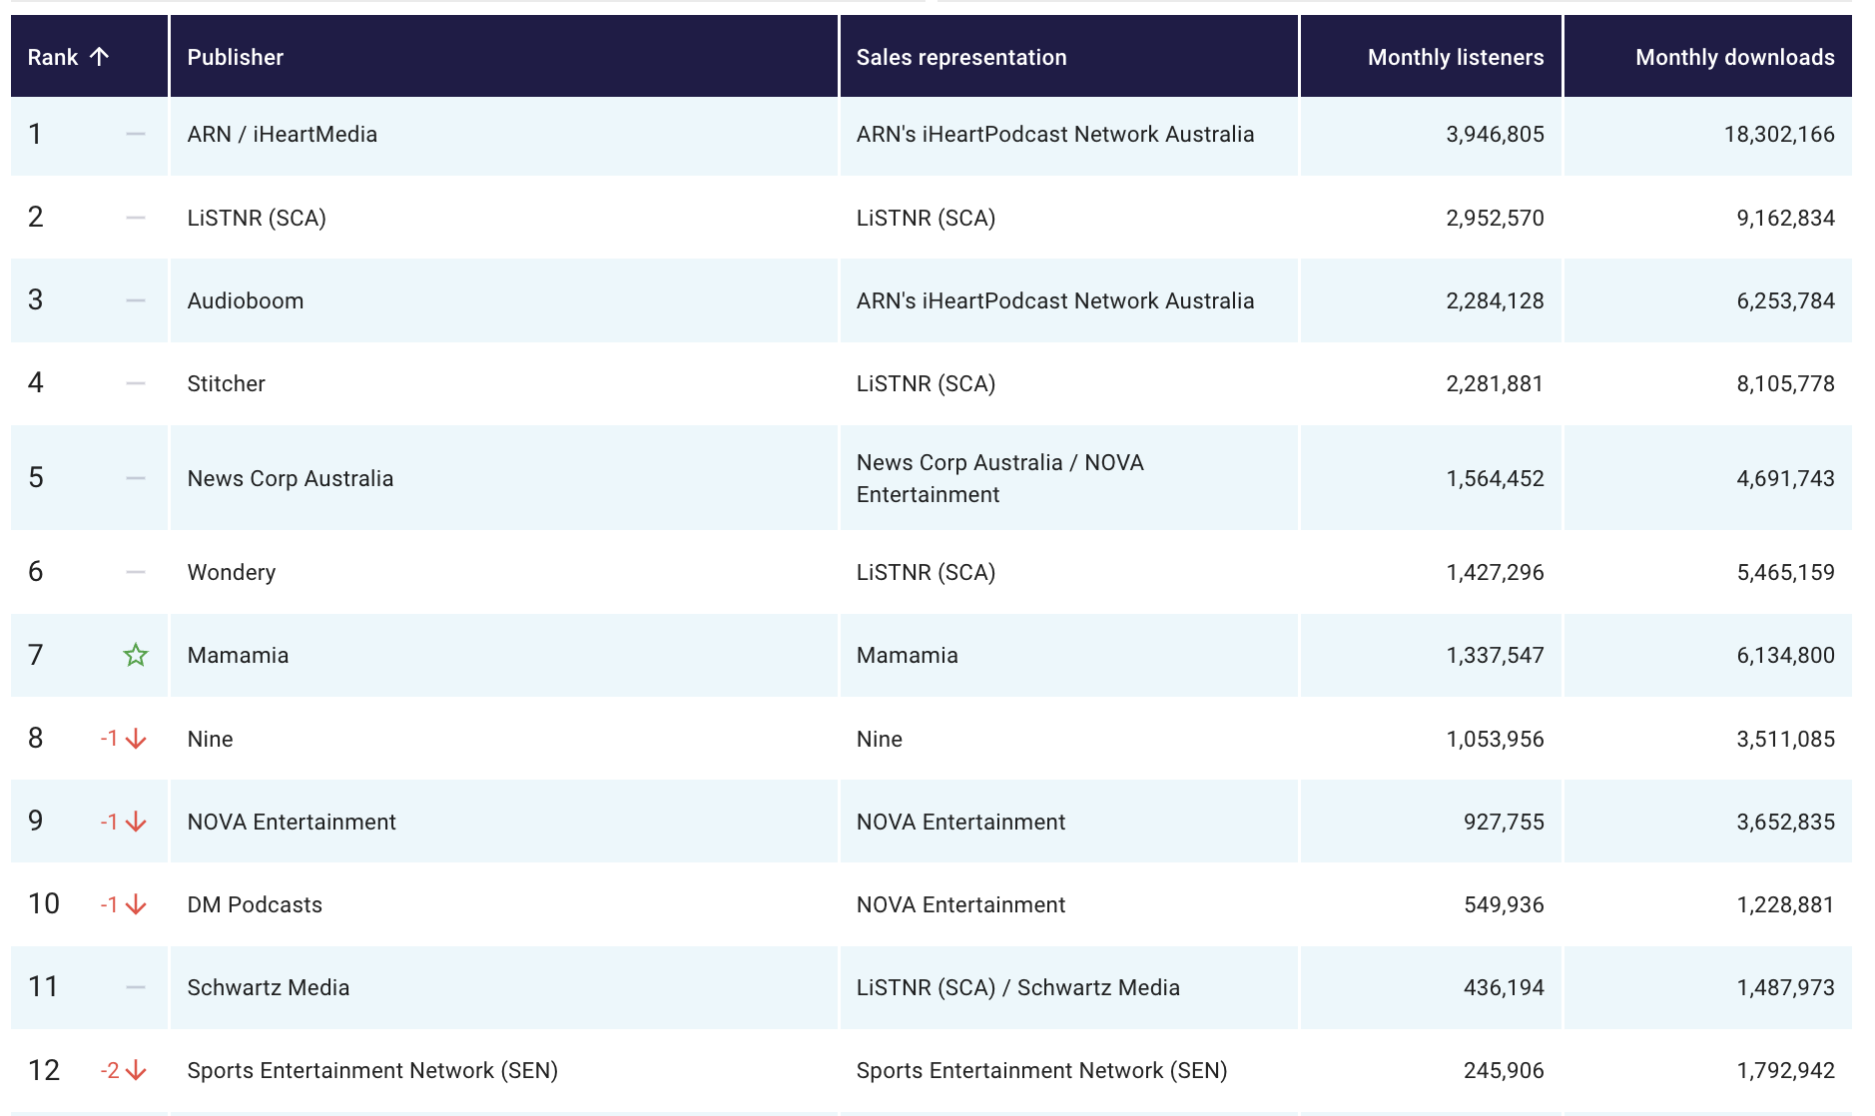Click the no-change dash in the Audioboom row
This screenshot has width=1875, height=1116.
coord(136,300)
